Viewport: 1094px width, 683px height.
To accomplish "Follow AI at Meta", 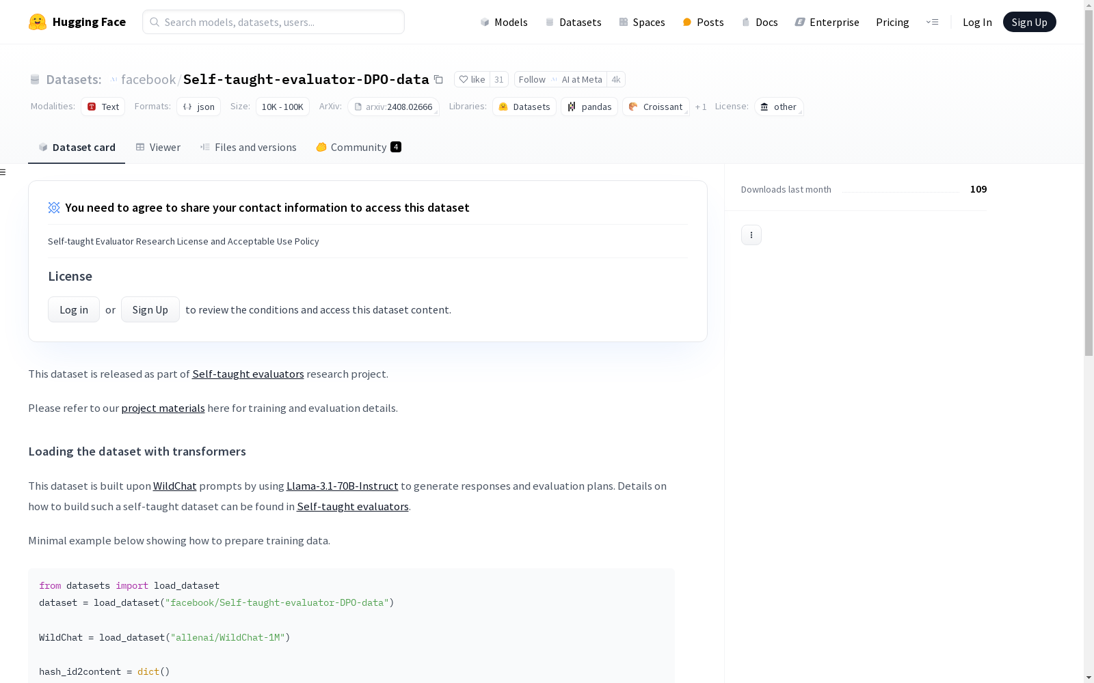I will click(561, 79).
